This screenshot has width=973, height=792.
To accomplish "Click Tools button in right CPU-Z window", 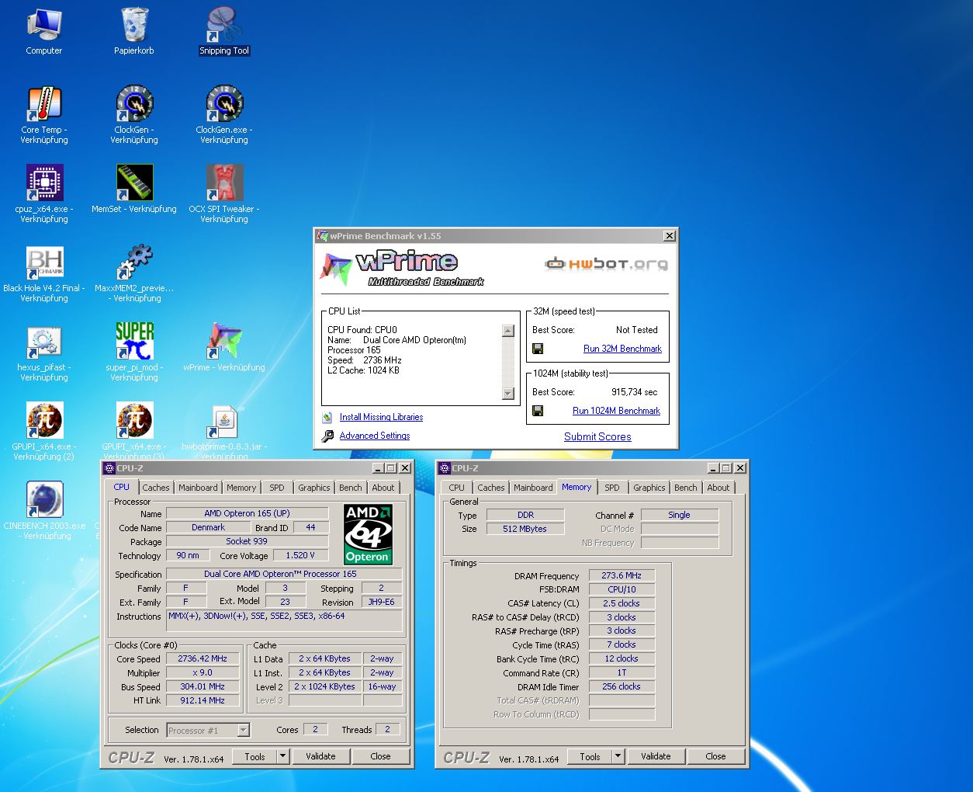I will [590, 756].
